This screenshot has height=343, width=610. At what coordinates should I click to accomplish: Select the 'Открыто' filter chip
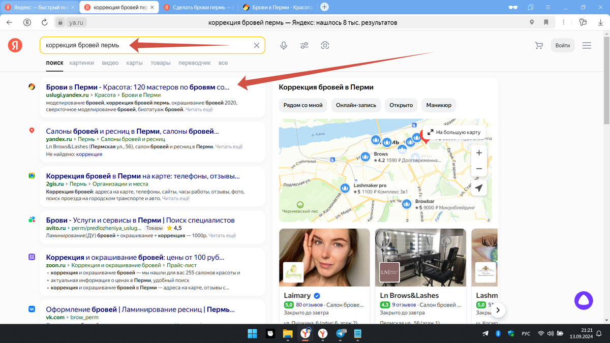point(401,105)
